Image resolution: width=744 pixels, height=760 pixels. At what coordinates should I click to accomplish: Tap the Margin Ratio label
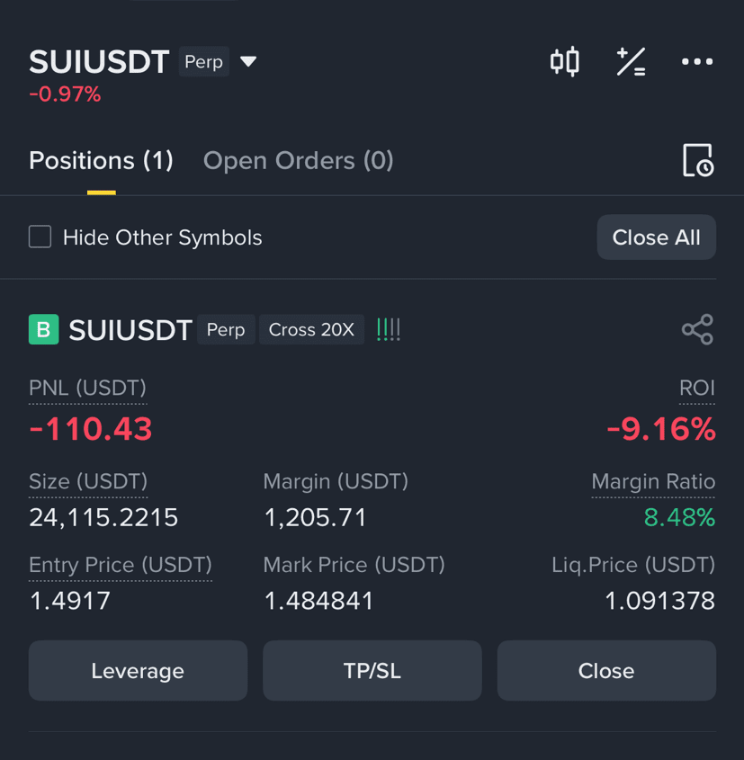click(x=653, y=482)
